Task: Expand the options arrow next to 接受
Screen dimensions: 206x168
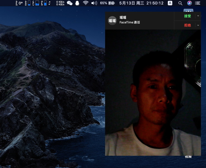Action: tap(198, 16)
